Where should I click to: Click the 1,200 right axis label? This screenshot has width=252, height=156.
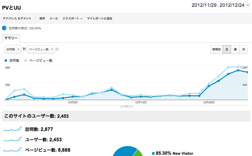[244, 68]
